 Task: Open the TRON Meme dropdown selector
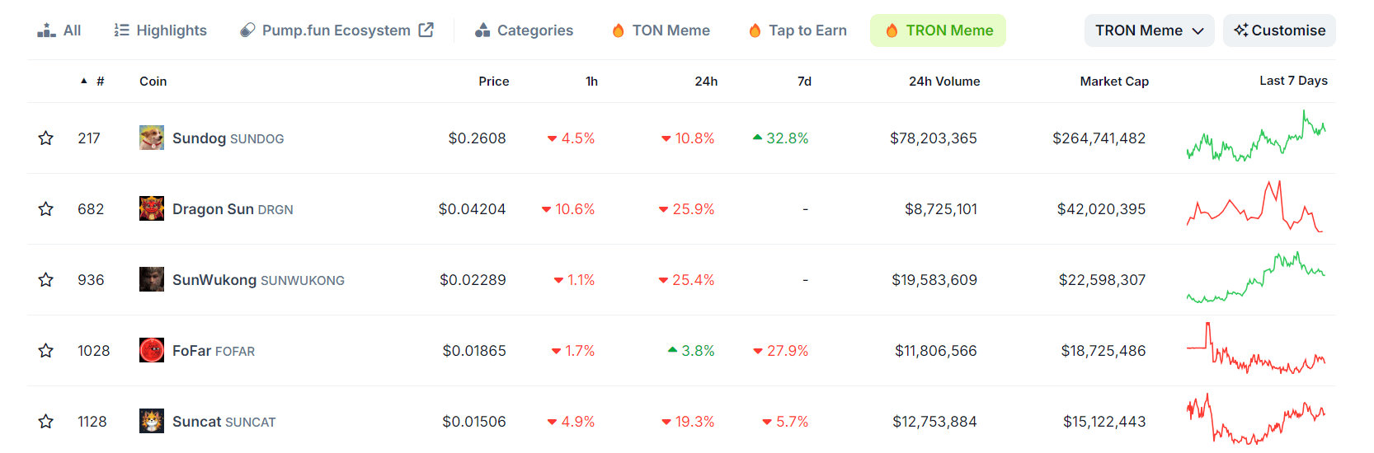pyautogui.click(x=1149, y=30)
